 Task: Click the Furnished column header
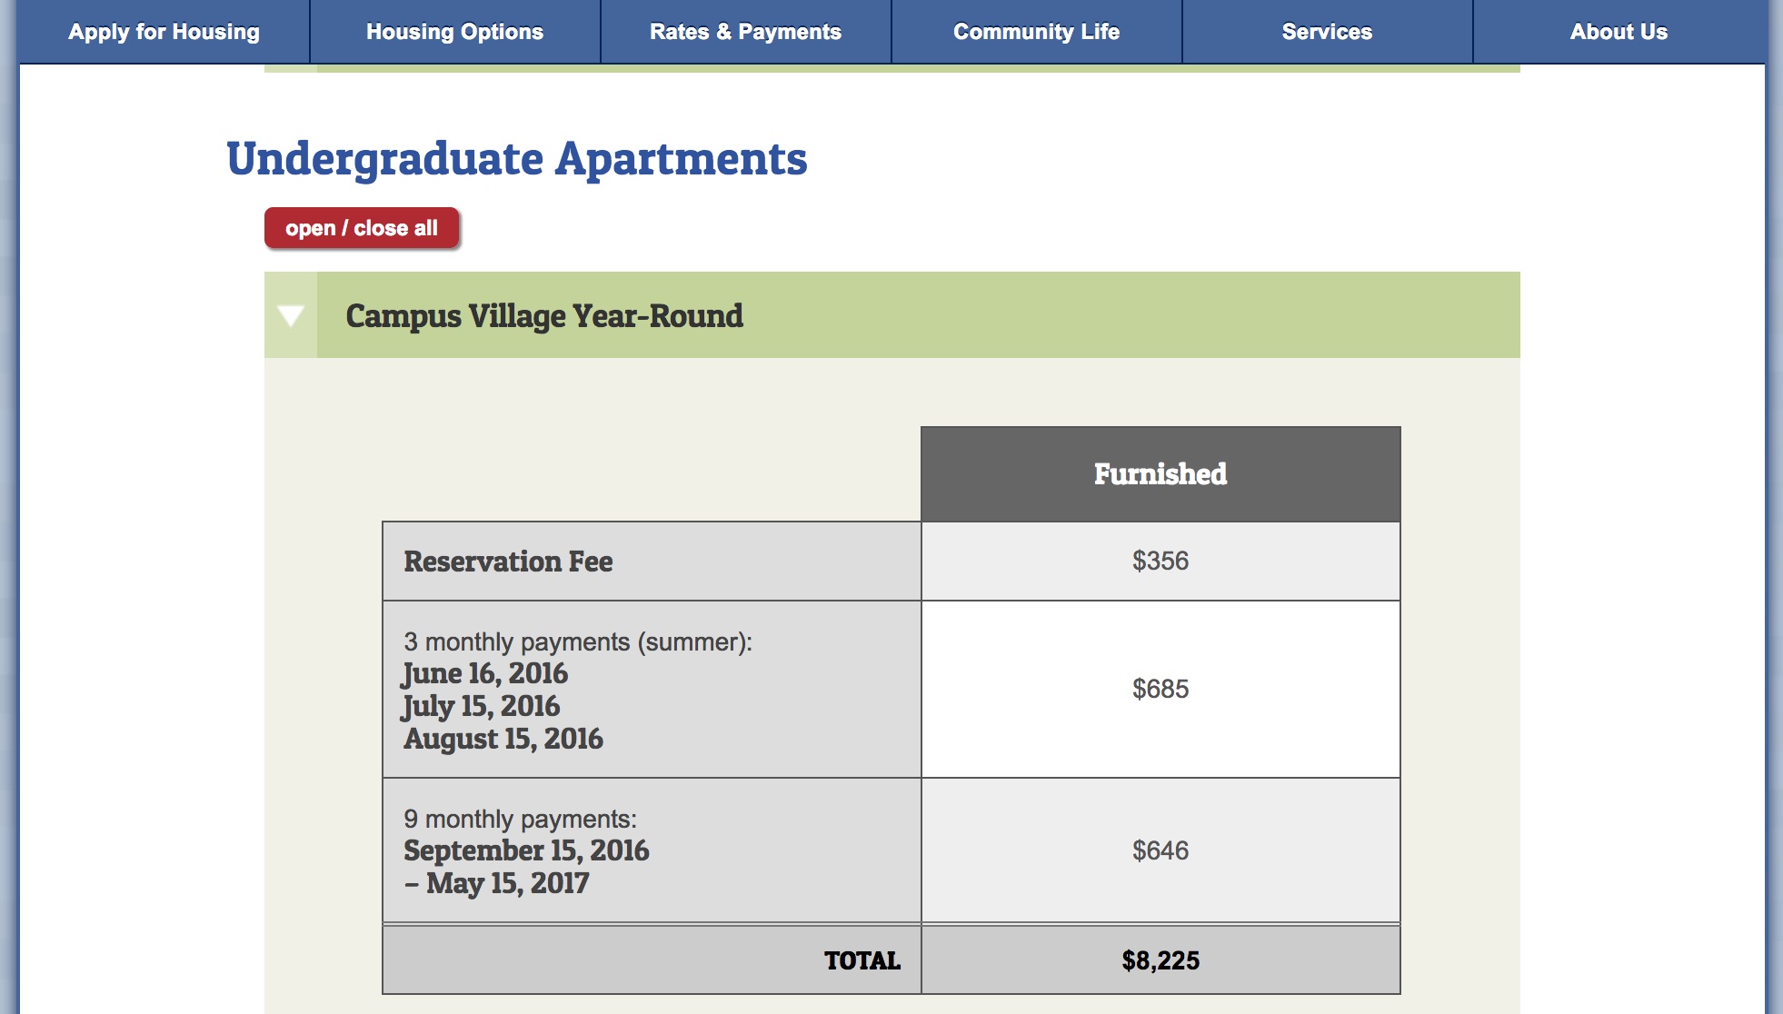(1160, 473)
